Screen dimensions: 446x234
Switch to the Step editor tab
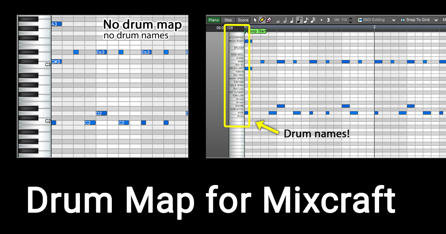coord(228,20)
